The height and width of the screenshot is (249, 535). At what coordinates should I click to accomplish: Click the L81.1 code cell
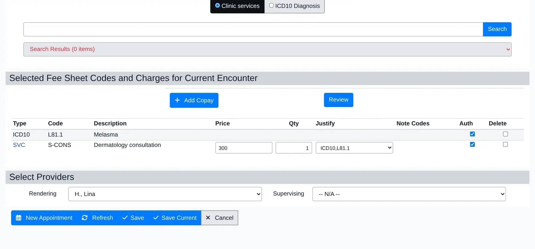[55, 135]
